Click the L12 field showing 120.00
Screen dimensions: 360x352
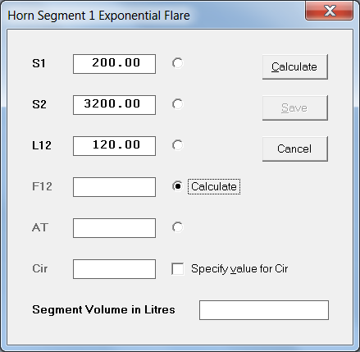coord(114,146)
